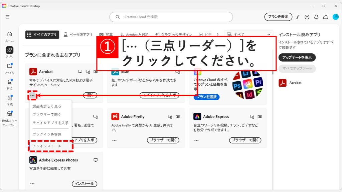The image size is (342, 192).
Task: Click three-dot menu on Acrobat card
Action: pos(32,95)
